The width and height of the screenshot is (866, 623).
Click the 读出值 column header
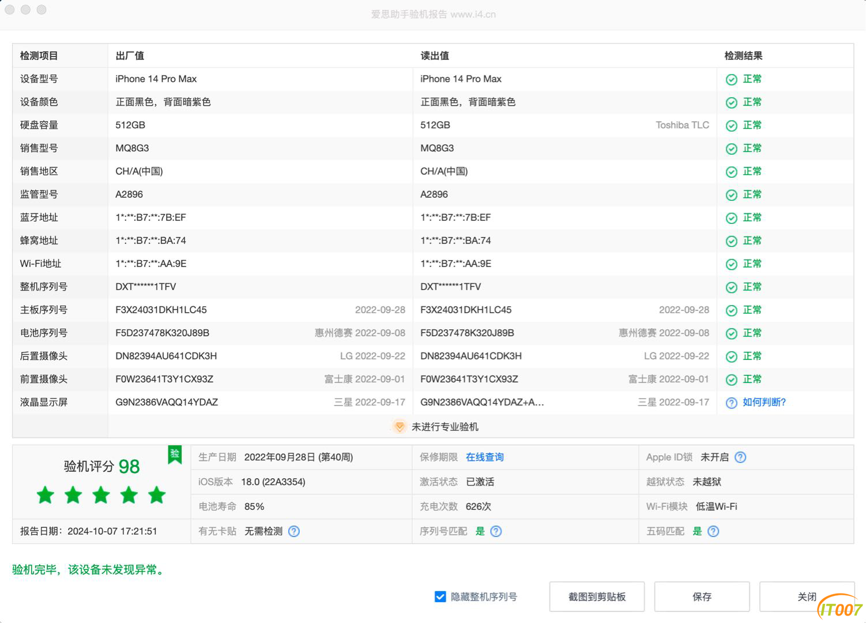[435, 56]
